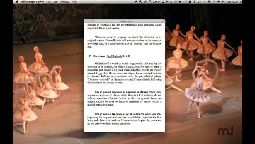This screenshot has height=144, width=255.
Task: Click the display monitor menu bar icon
Action: pyautogui.click(x=209, y=2)
